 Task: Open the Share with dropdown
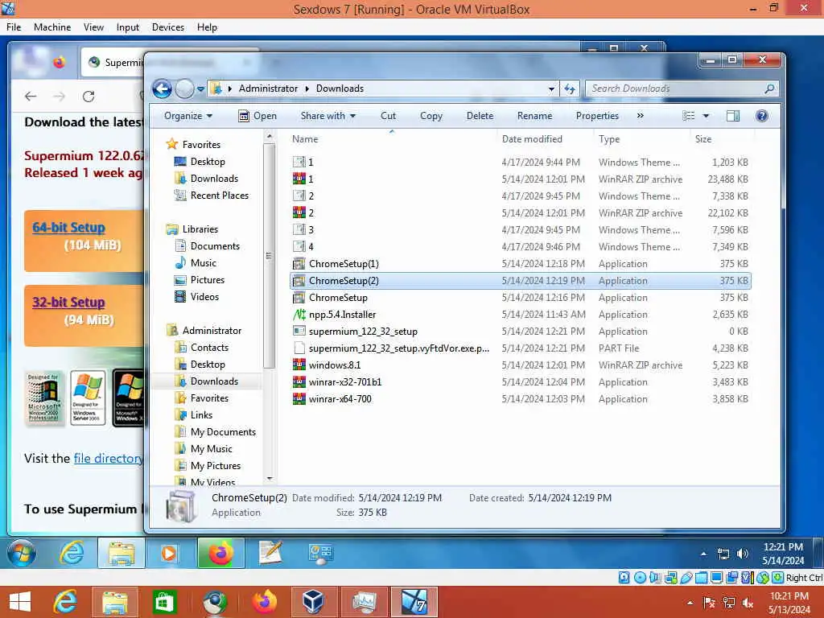[x=328, y=116]
